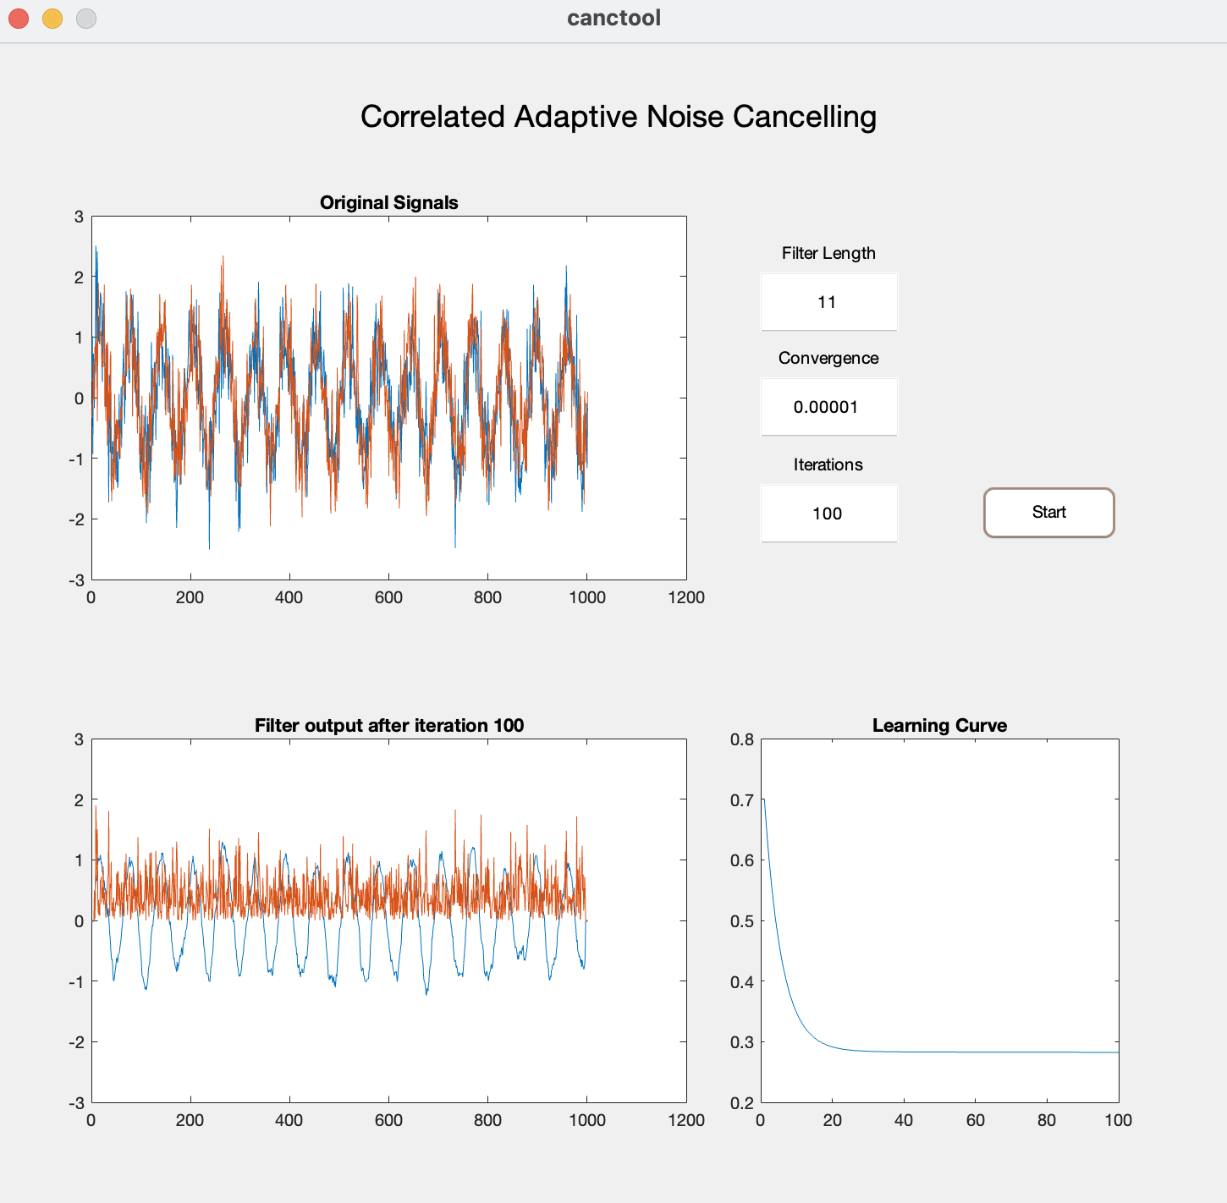Click the canctool window title
The height and width of the screenshot is (1203, 1227).
pyautogui.click(x=613, y=18)
